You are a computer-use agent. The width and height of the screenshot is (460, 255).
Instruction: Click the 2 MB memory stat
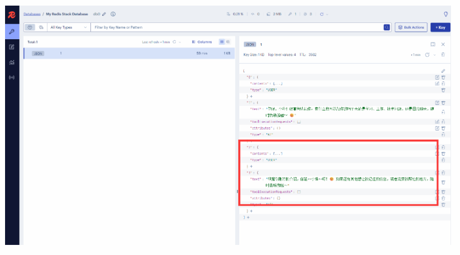click(274, 14)
